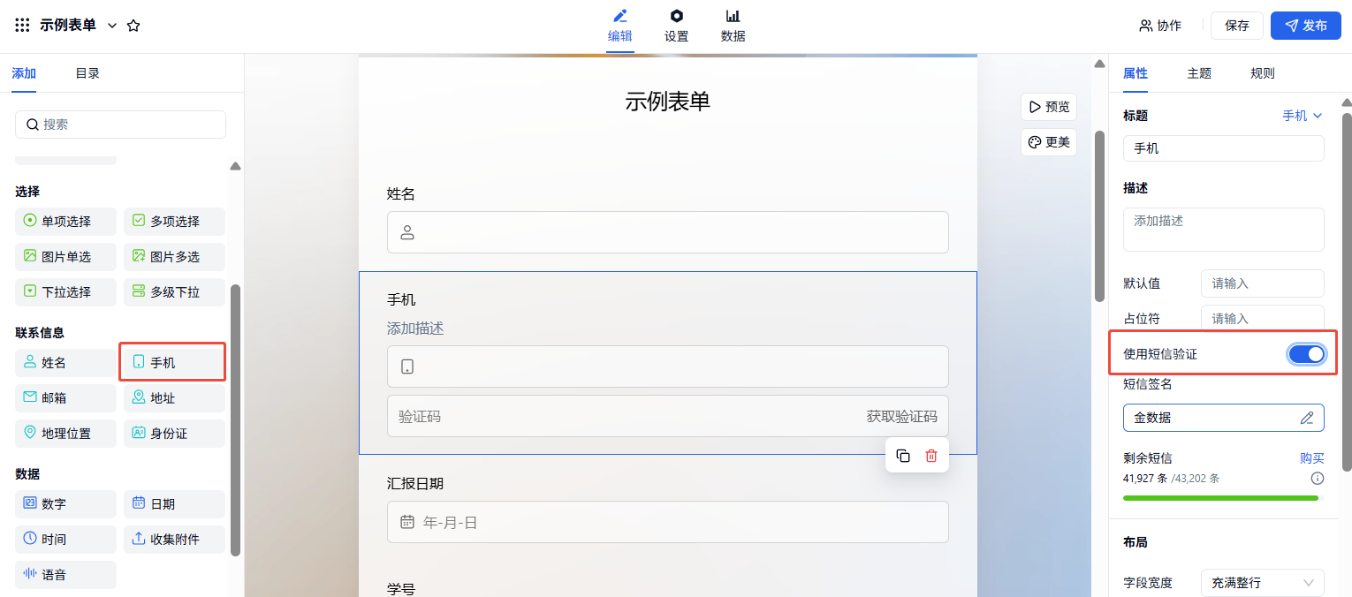Viewport: 1352px width, 597px height.
Task: Add the 地理位置 location field
Action: click(65, 434)
